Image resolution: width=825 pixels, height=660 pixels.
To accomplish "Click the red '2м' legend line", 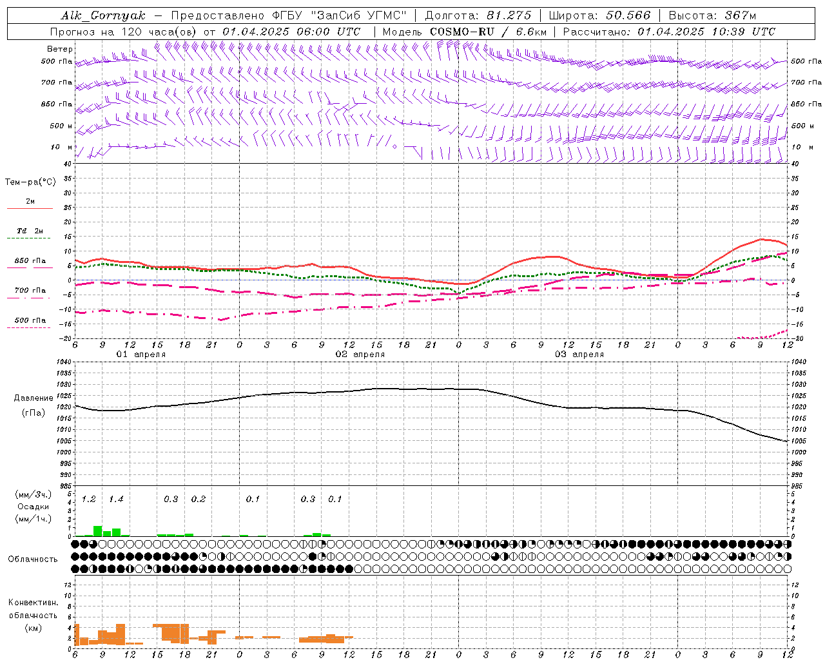I will coord(30,209).
